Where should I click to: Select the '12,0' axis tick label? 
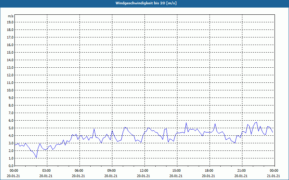pos(10,75)
